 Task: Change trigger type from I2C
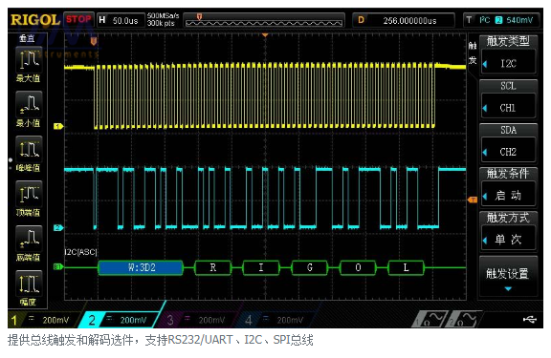point(508,63)
